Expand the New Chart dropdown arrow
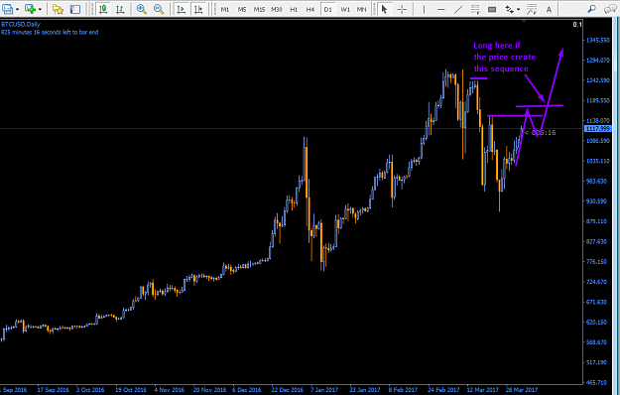Image resolution: width=620 pixels, height=395 pixels. [x=40, y=9]
